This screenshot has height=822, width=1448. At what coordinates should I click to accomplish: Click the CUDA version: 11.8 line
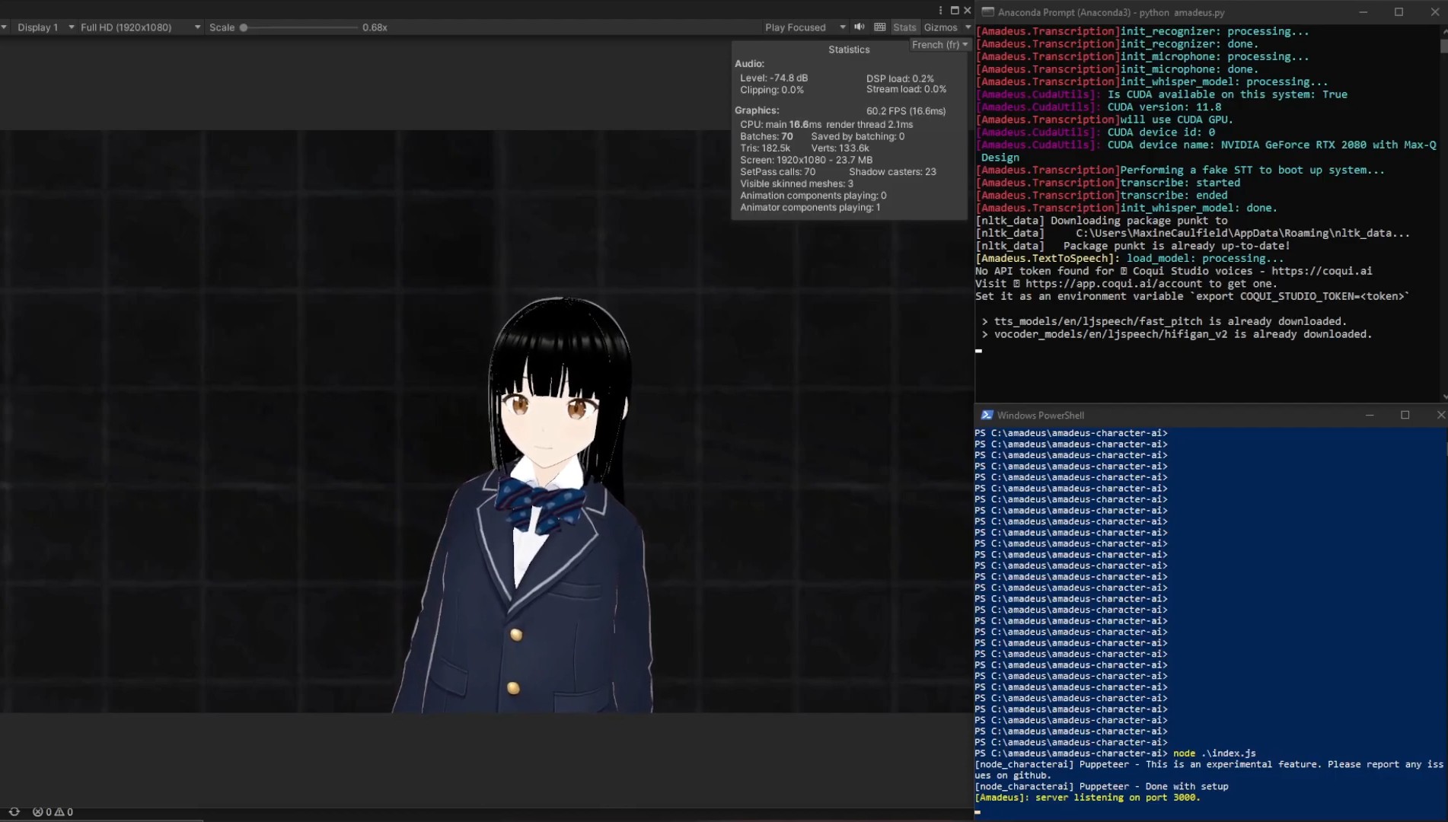[1099, 107]
